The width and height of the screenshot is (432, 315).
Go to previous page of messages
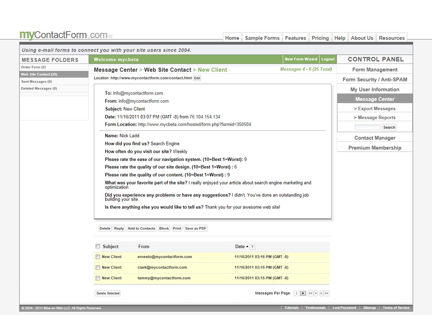[316, 293]
